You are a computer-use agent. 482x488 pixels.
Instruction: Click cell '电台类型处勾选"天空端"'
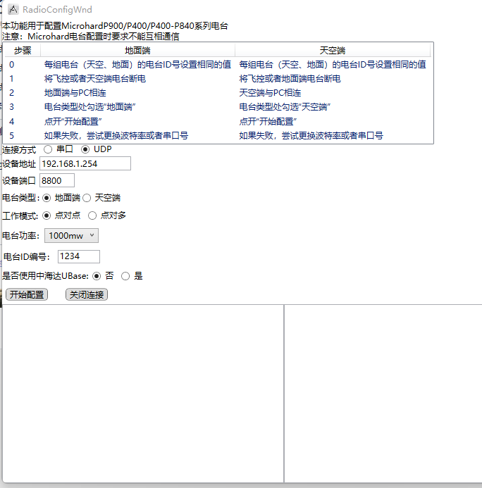pos(285,107)
